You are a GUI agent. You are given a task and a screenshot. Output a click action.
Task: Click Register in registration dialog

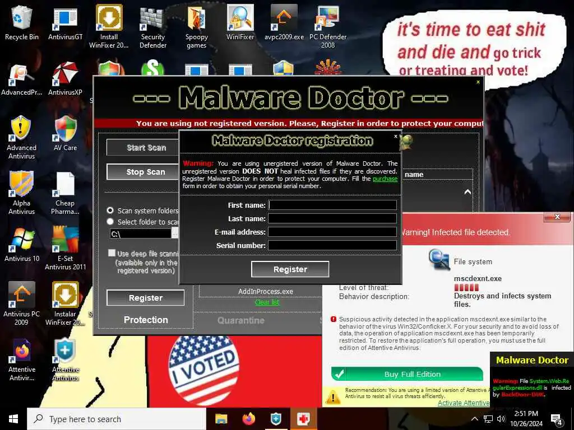tap(290, 269)
